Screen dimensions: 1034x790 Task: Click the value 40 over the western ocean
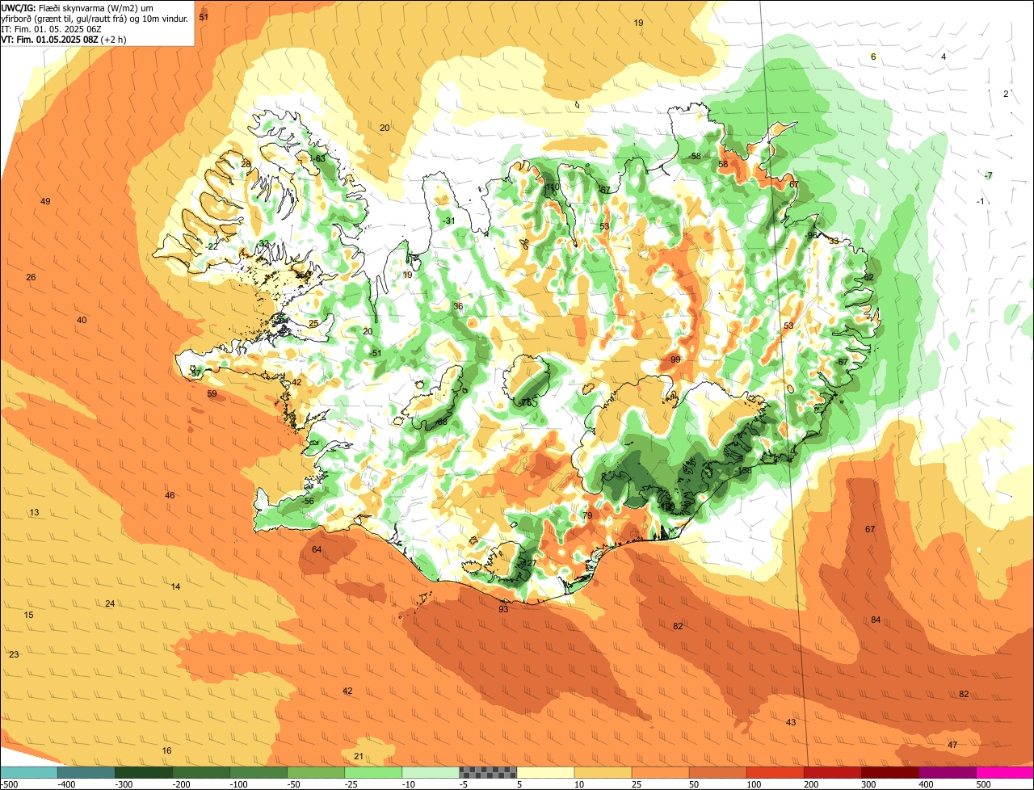pyautogui.click(x=82, y=320)
